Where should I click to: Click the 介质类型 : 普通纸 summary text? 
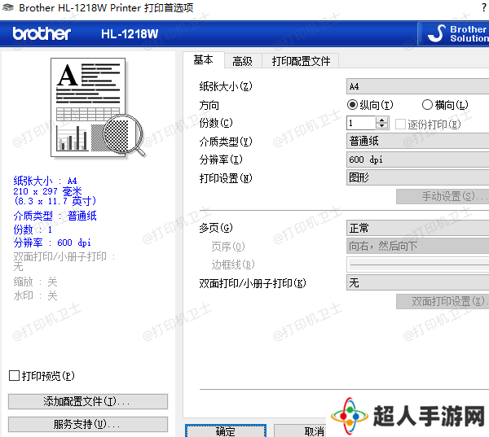click(55, 216)
